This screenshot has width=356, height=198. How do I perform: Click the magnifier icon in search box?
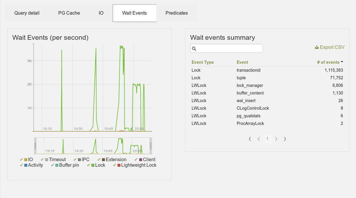tap(194, 49)
